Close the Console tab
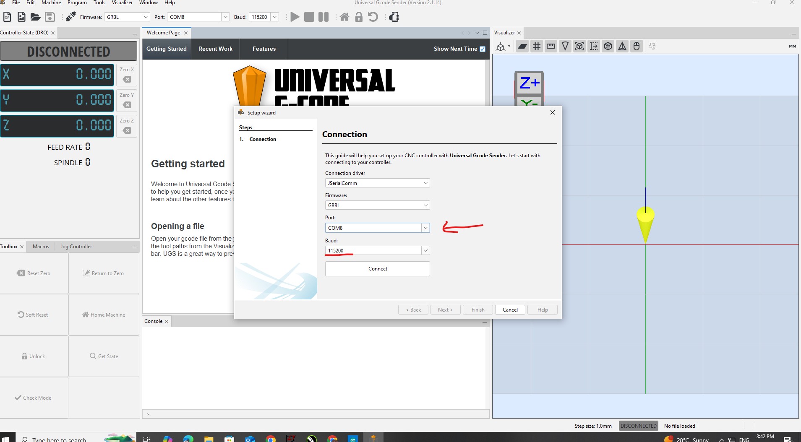 pyautogui.click(x=167, y=321)
